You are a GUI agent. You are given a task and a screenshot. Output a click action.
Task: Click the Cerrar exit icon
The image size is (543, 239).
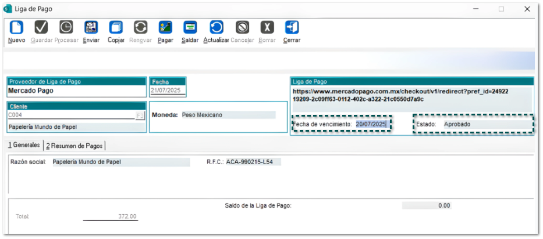292,27
